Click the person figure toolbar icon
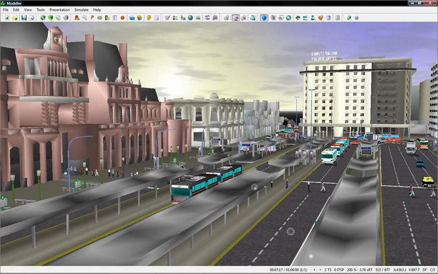Screen dimensions: 438x274 [312, 18]
